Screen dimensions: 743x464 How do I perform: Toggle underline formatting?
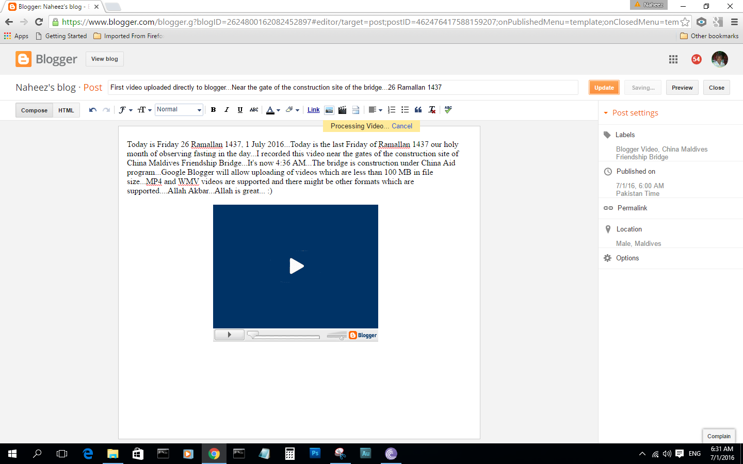(x=240, y=110)
